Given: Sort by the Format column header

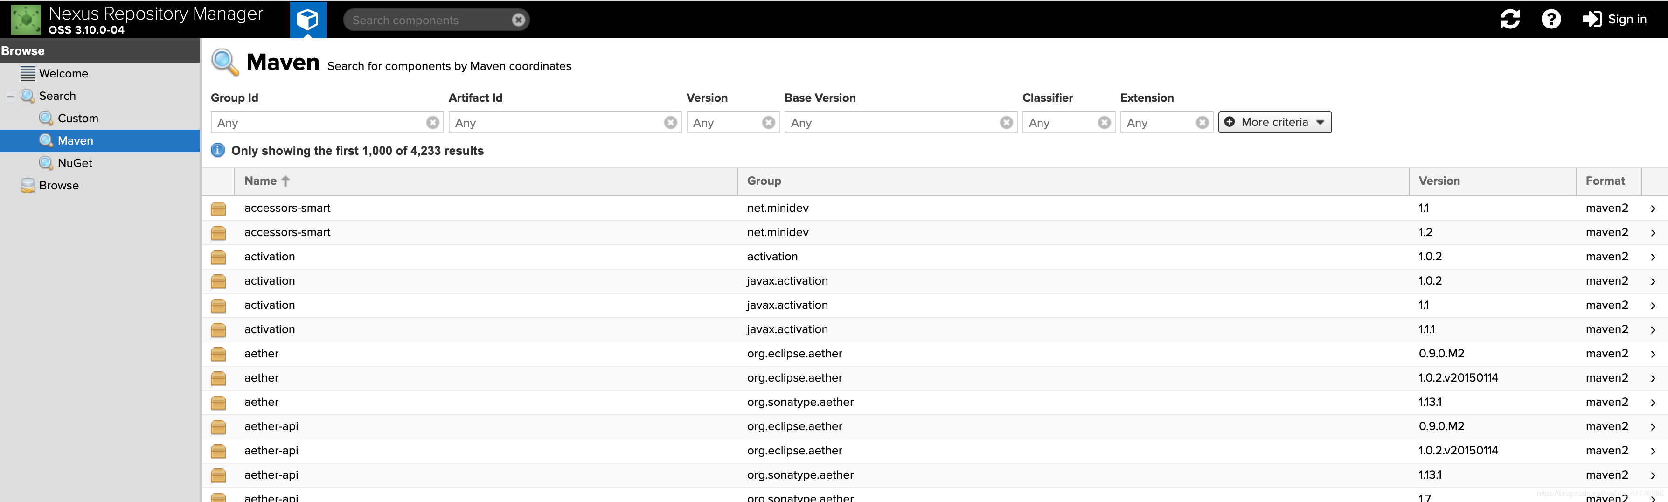Looking at the screenshot, I should tap(1608, 181).
